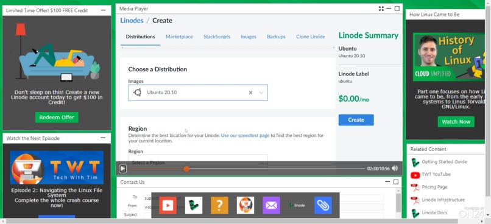Viewport: 491px width, 224px height.
Task: Mute the Media Player volume
Action: 395,169
